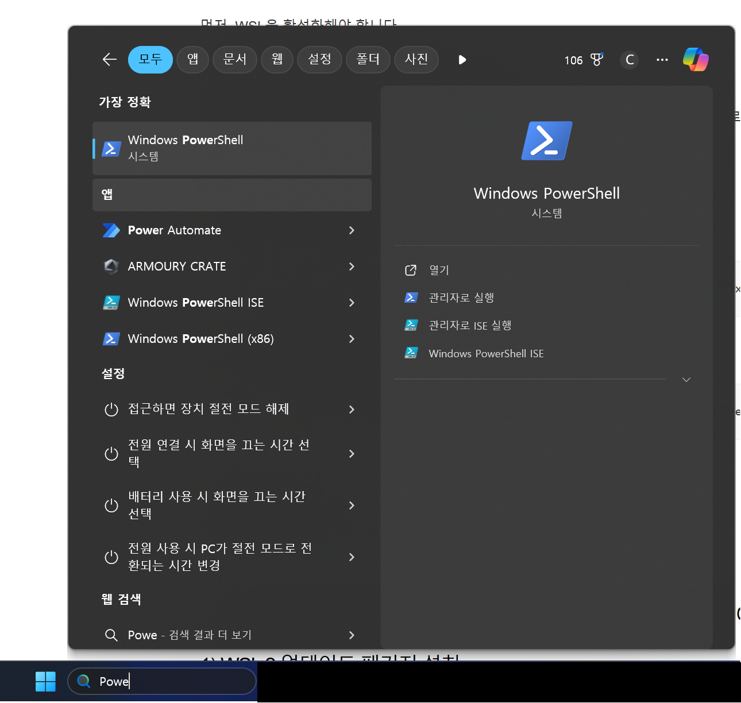Expand Power Automate result chevron
This screenshot has width=741, height=703.
click(352, 230)
